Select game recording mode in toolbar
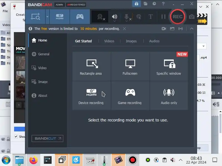Screen dimensions: 222x166 80,17
